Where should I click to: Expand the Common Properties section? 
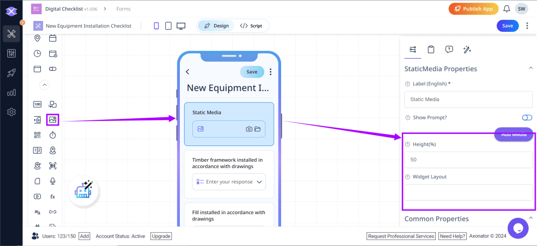click(x=530, y=218)
